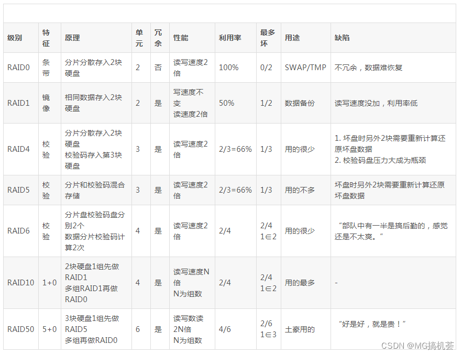Click the 土豪用的 usage cell
The height and width of the screenshot is (355, 462).
(306, 329)
